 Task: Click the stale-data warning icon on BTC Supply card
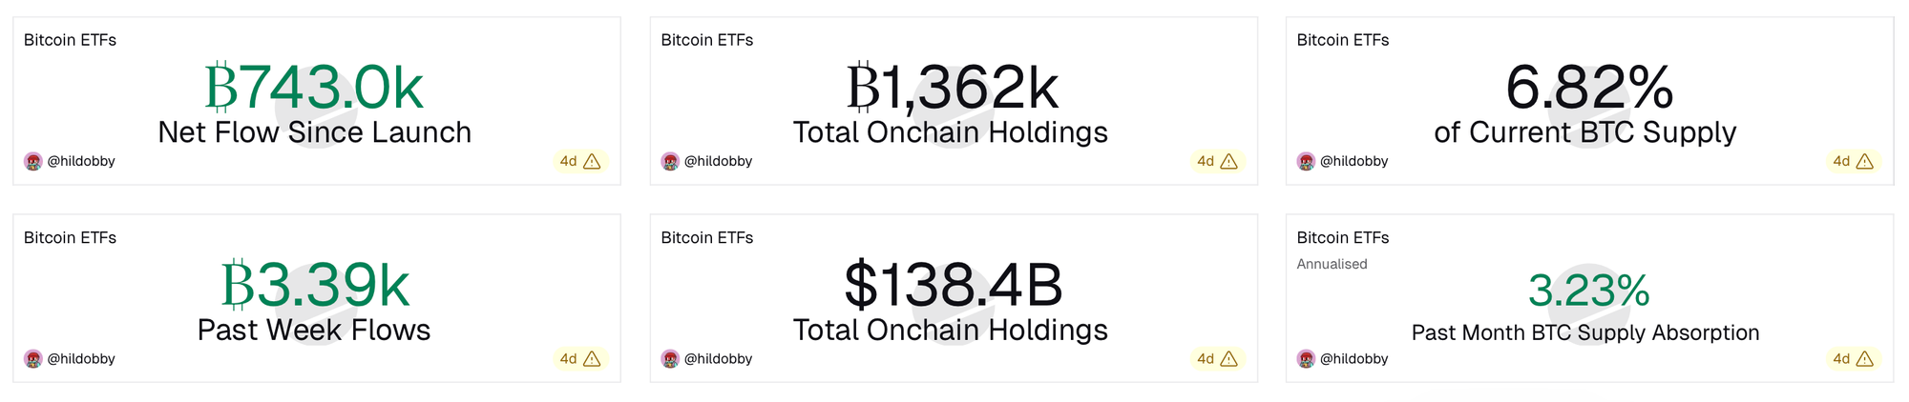pyautogui.click(x=1864, y=162)
